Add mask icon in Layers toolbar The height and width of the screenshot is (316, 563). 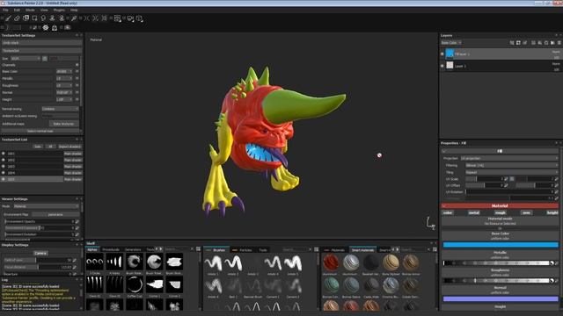(x=518, y=43)
